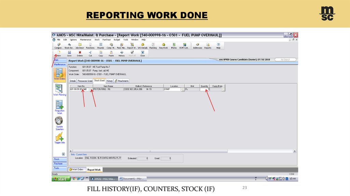Open Function Hierarchy toolbar icon
The image size is (350, 196).
pos(121,46)
